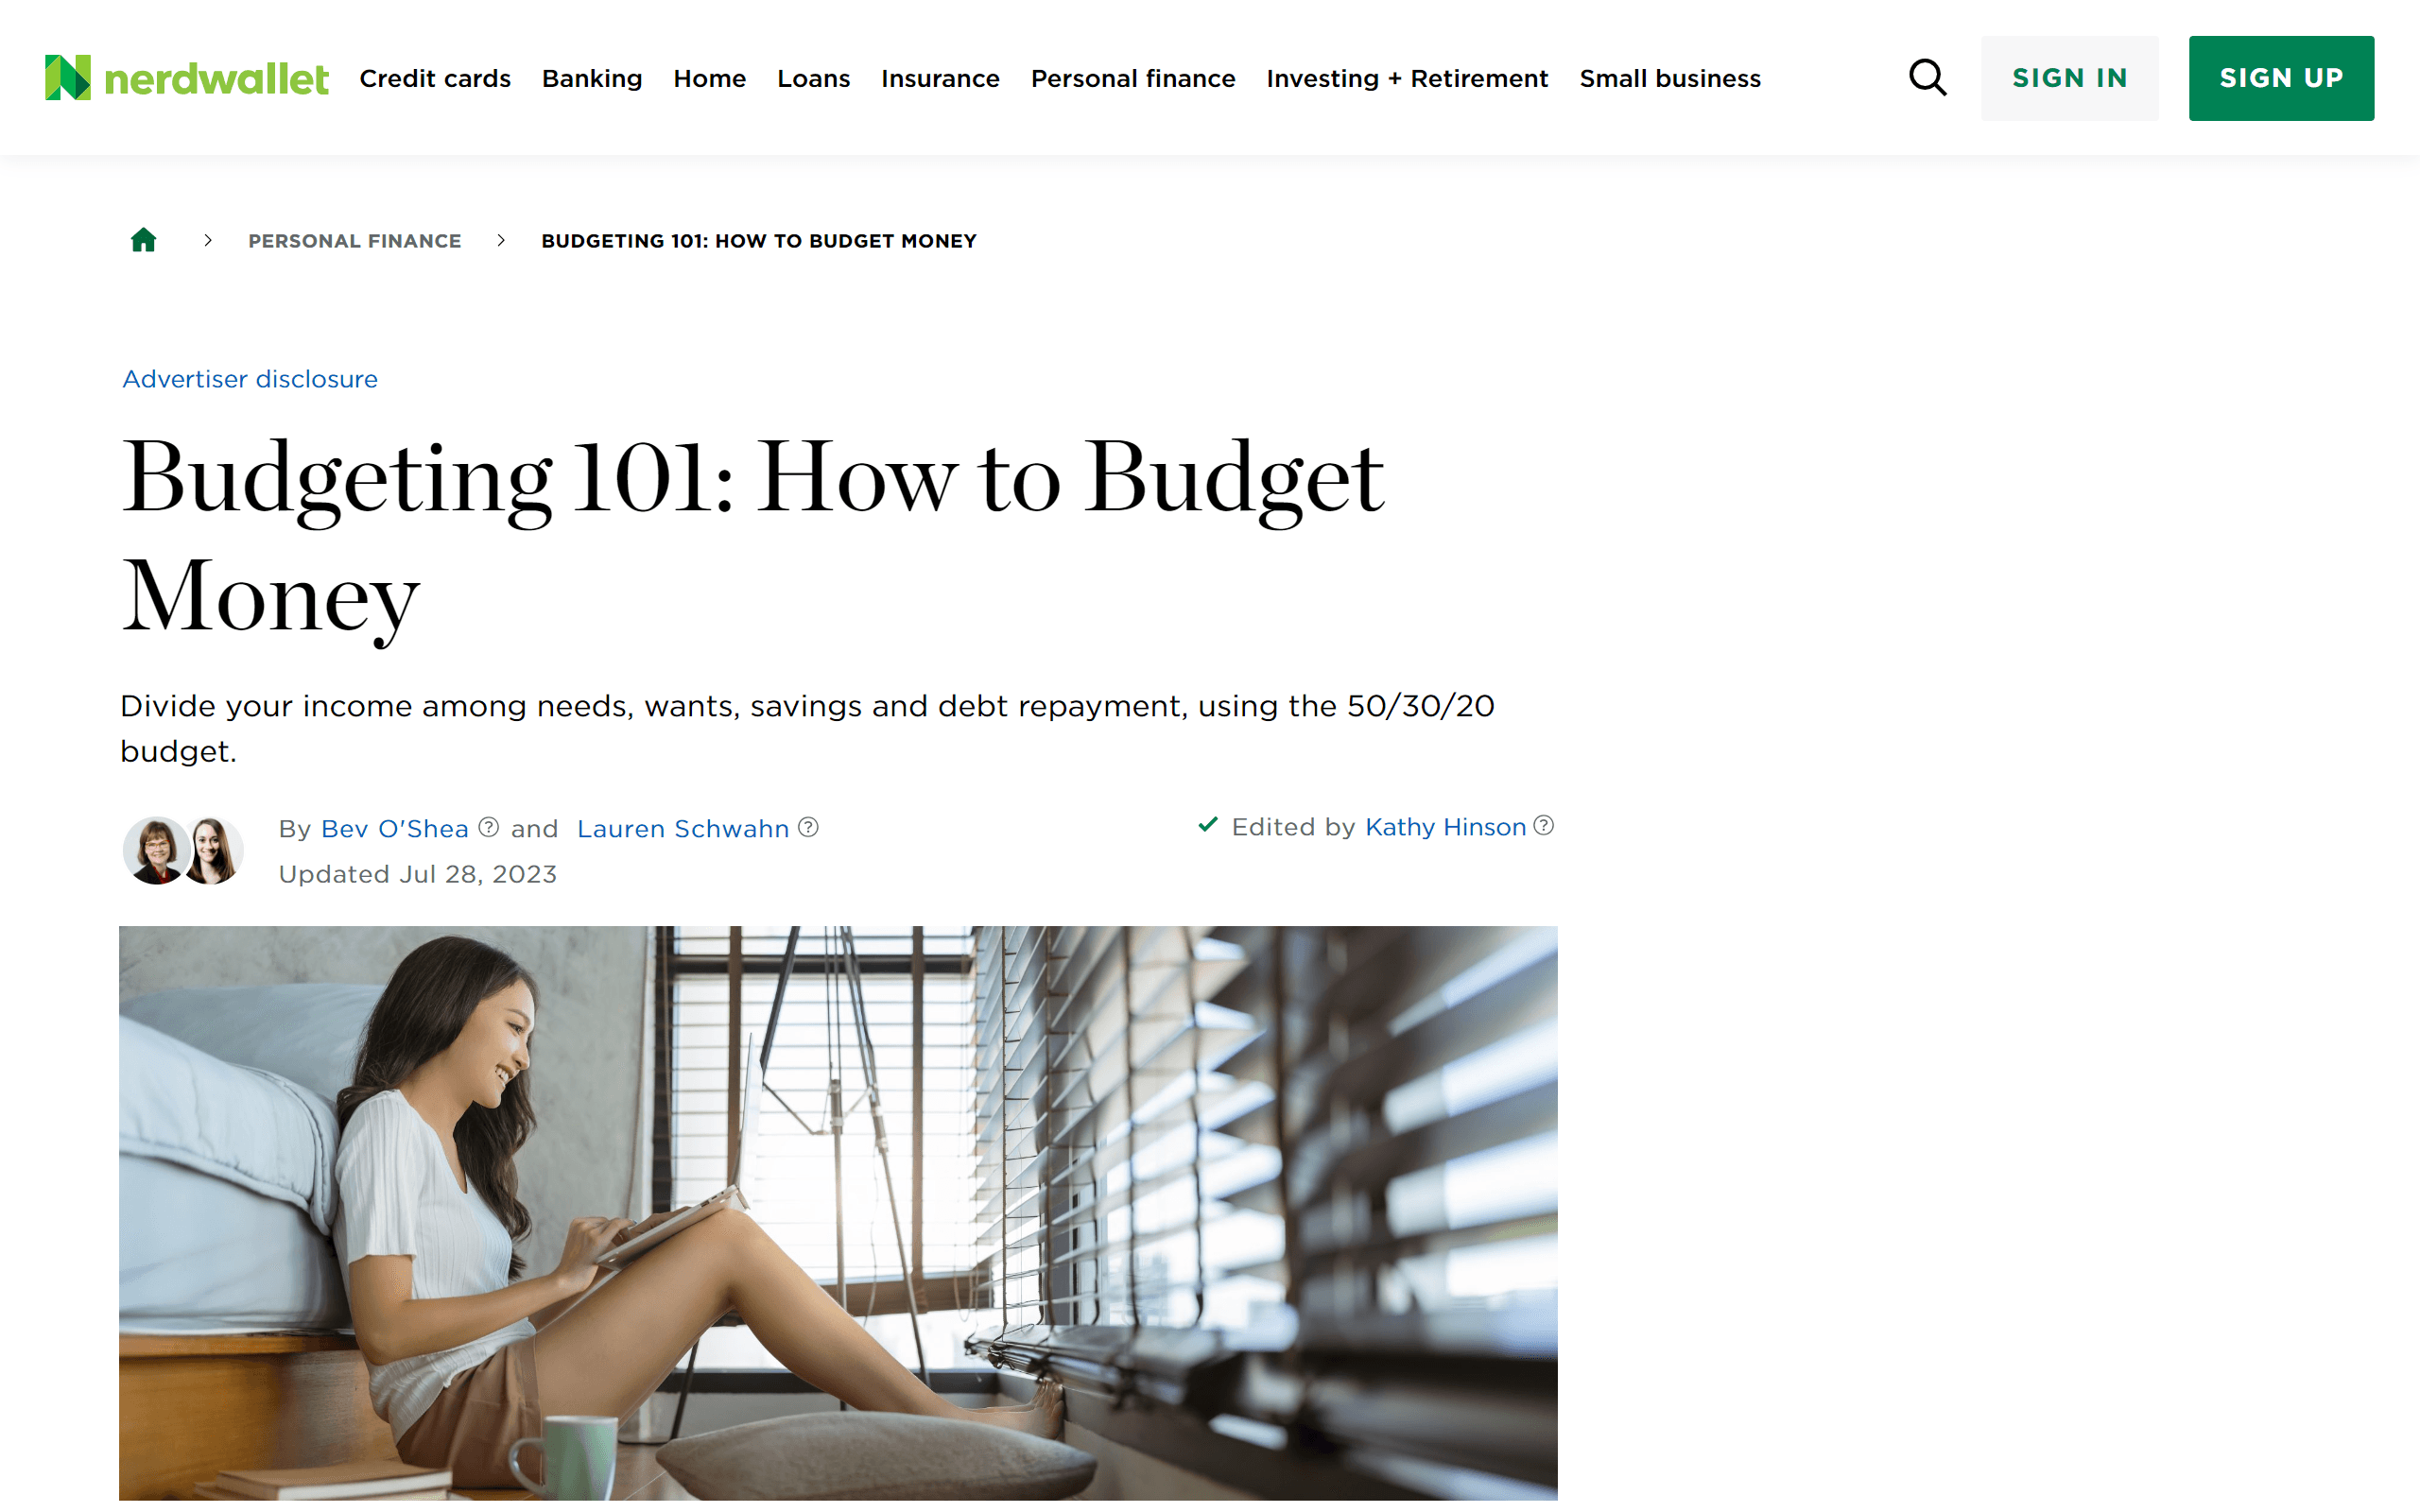Click the NerdWallet logo
The height and width of the screenshot is (1512, 2420).
point(186,78)
